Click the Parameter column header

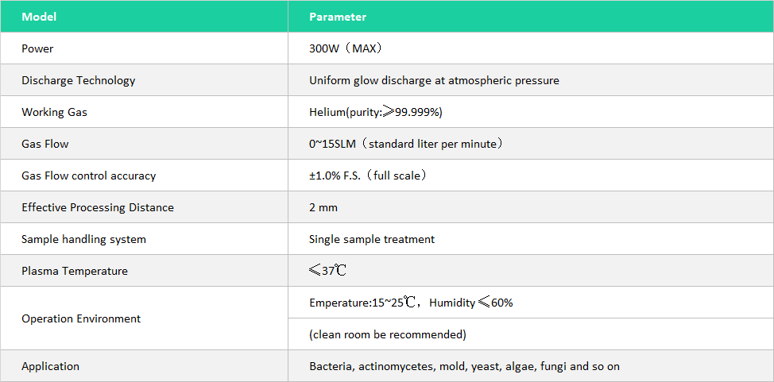coord(338,17)
